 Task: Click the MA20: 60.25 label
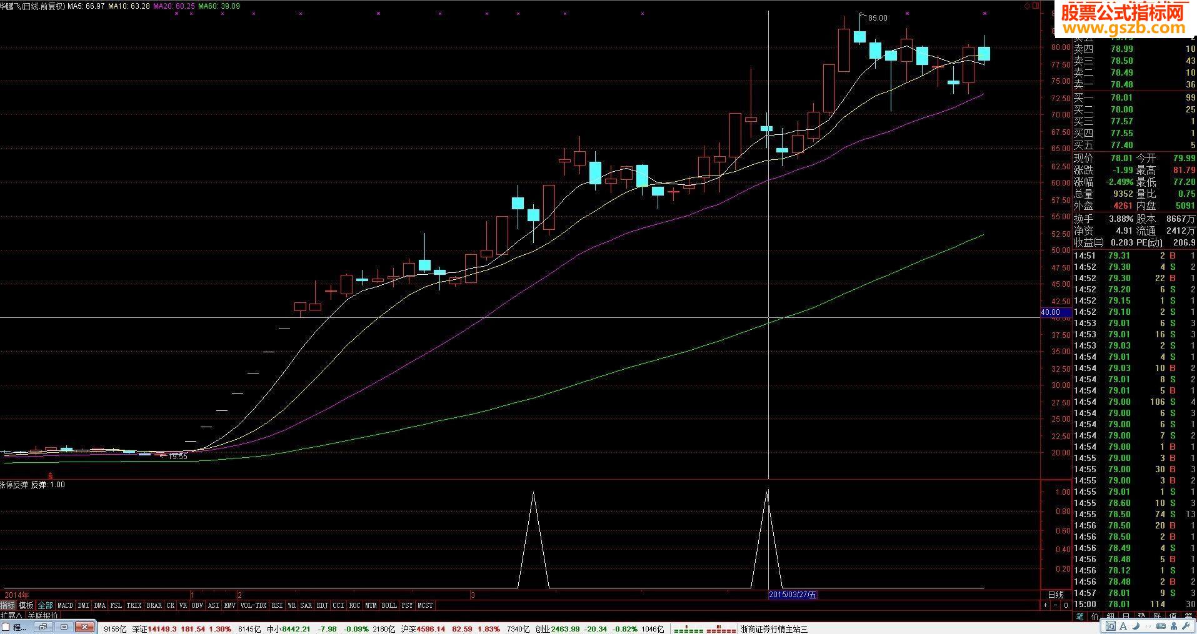point(174,6)
